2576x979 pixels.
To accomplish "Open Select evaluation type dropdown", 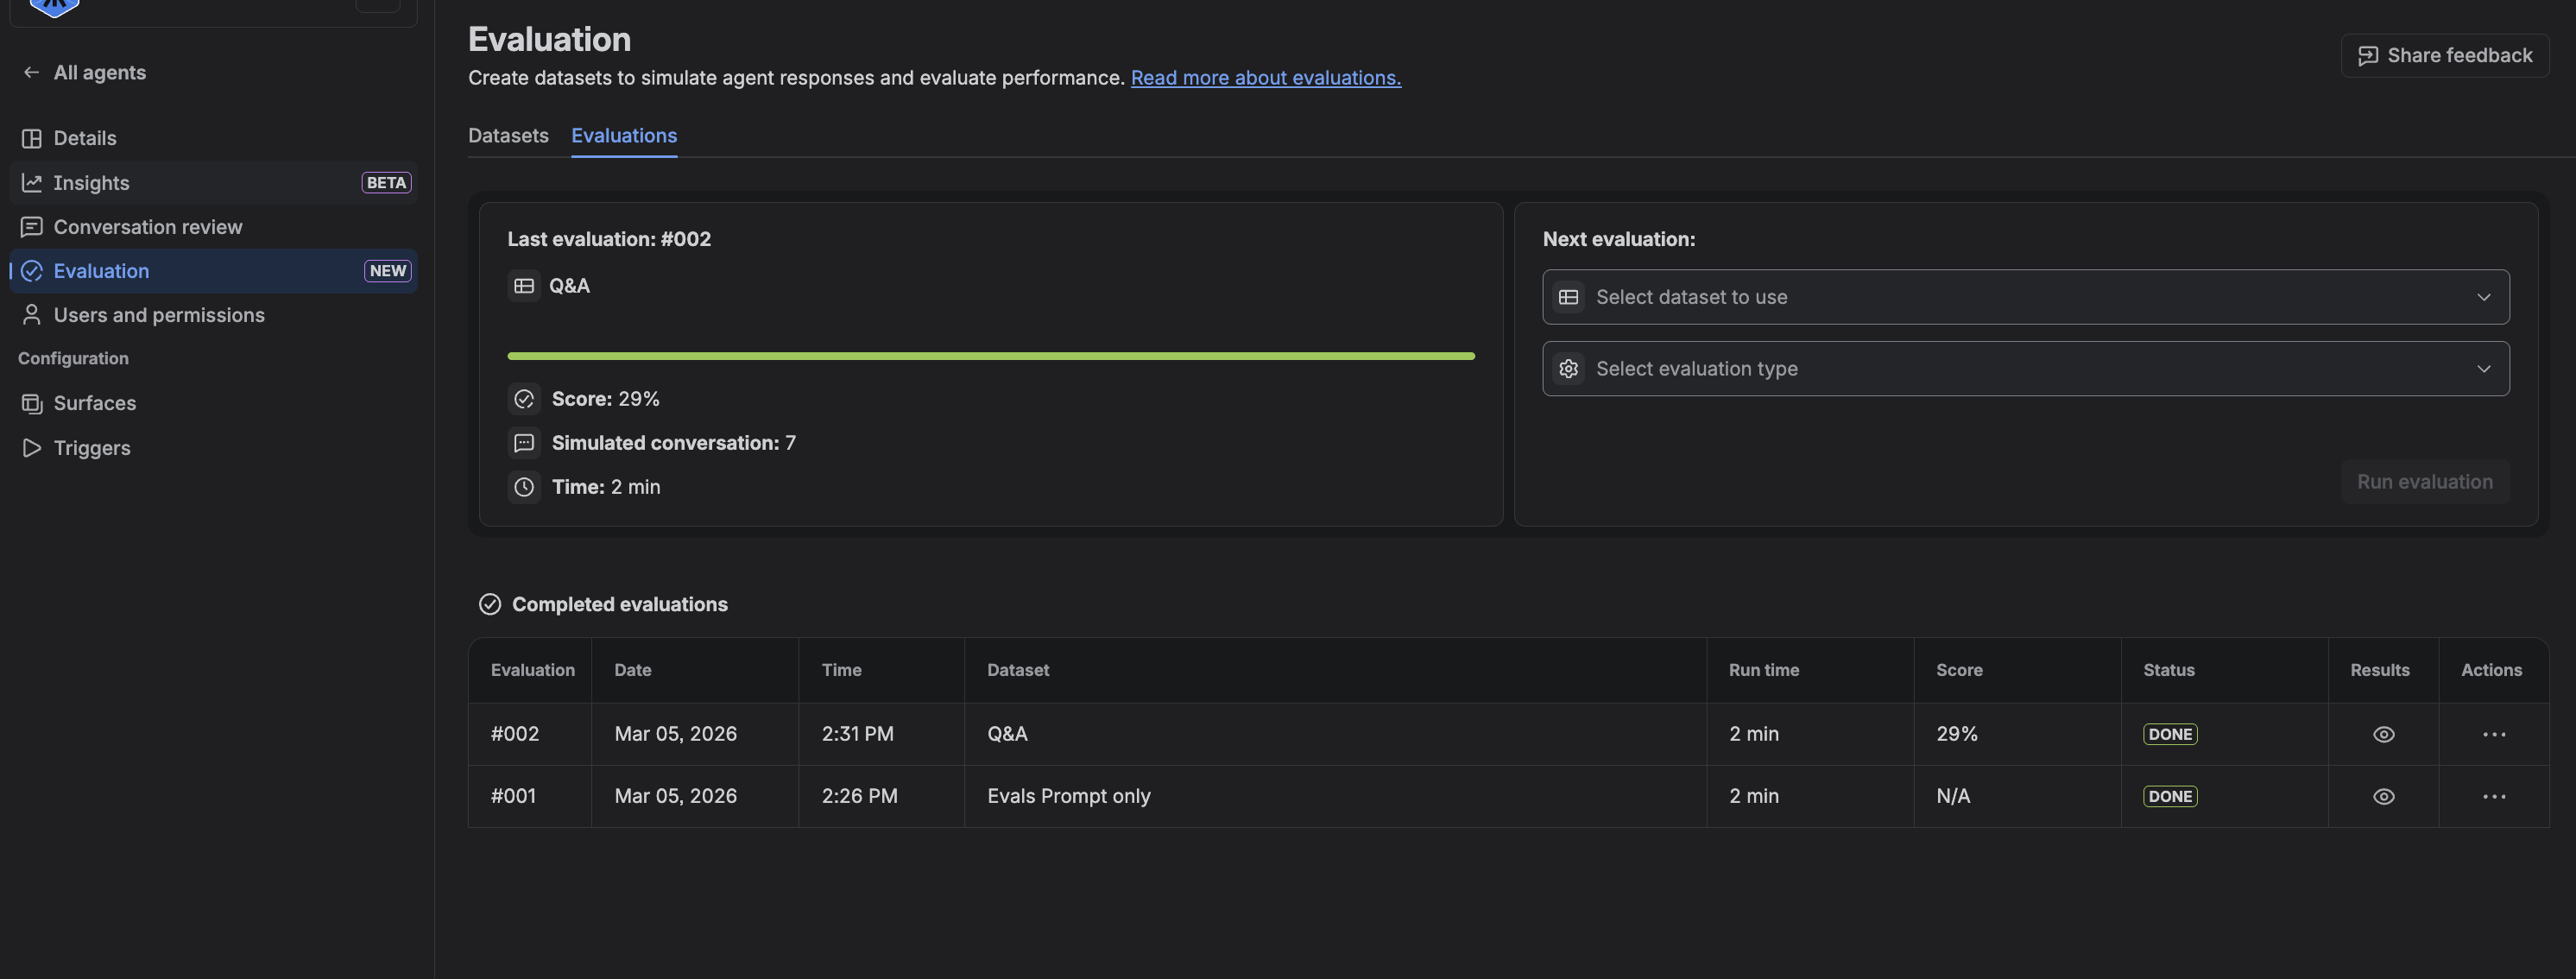I will 2026,369.
